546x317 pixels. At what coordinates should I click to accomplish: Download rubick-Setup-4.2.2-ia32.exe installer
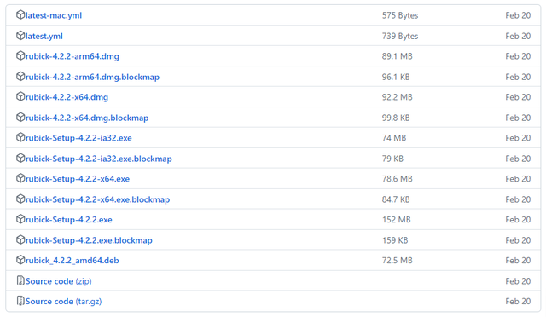[x=78, y=138]
